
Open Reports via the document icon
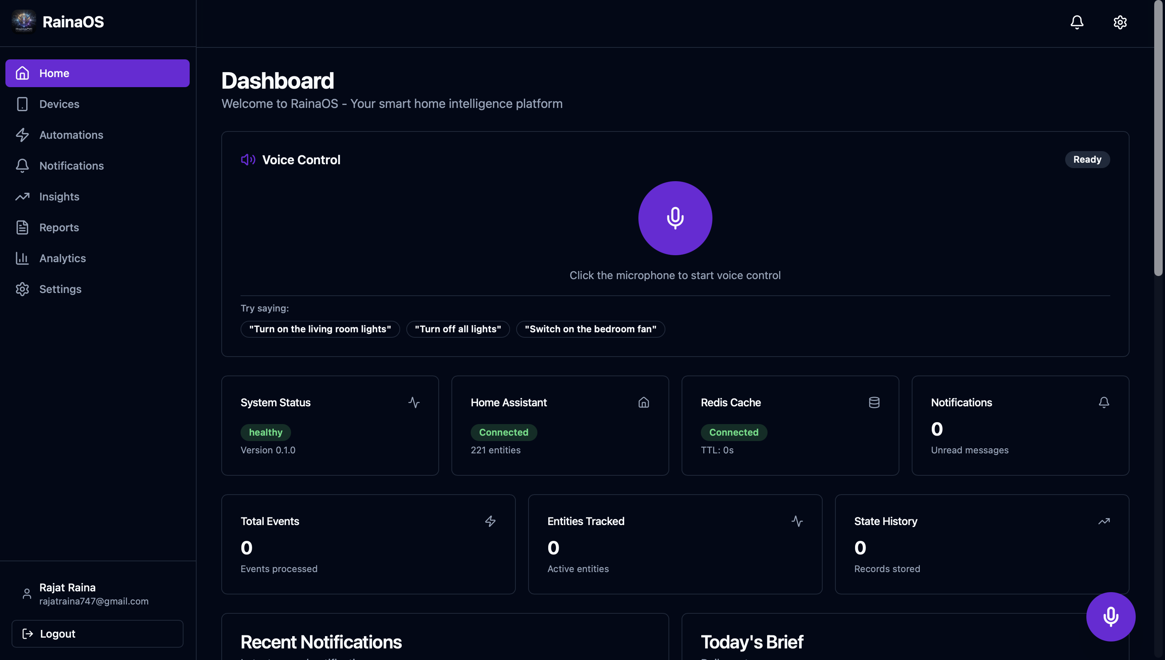tap(23, 227)
